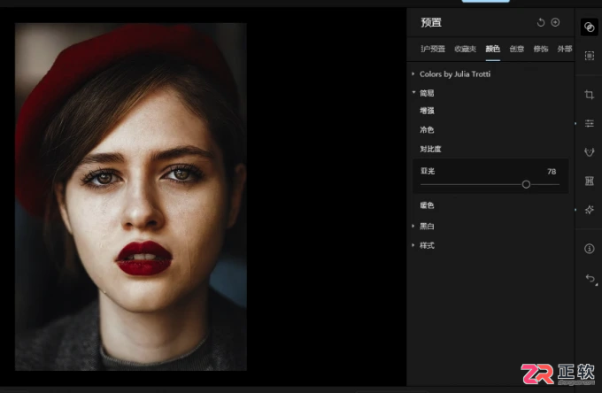Expand the Colors by Julia Trotti group
602x393 pixels.
coord(413,73)
